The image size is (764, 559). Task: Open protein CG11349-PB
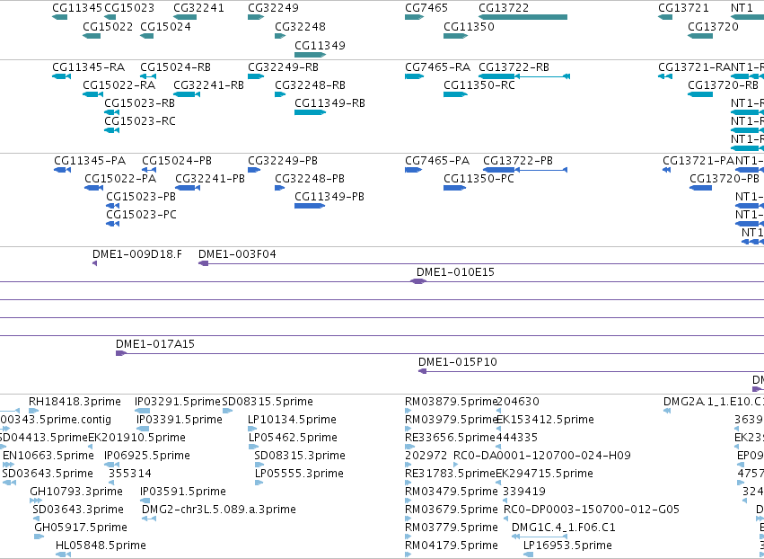coord(329,197)
